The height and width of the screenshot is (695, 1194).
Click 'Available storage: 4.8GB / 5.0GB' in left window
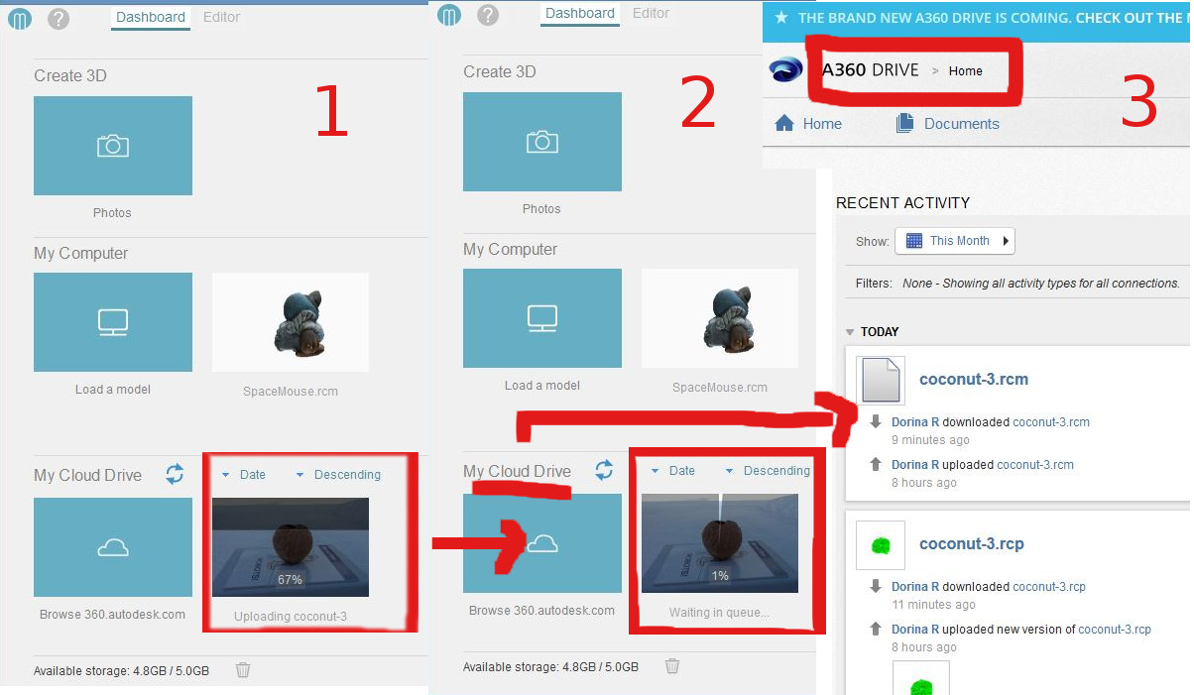click(122, 671)
